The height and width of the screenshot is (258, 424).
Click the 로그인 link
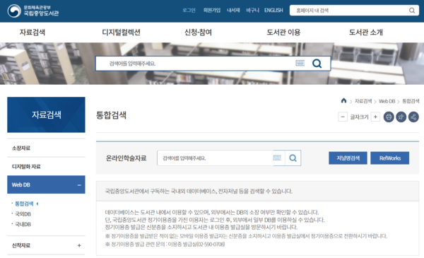click(189, 11)
